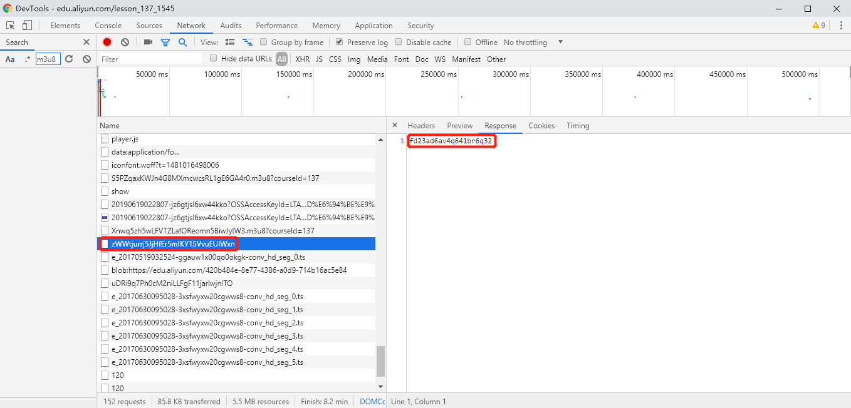Close the request details pane
The width and height of the screenshot is (851, 408).
point(395,125)
